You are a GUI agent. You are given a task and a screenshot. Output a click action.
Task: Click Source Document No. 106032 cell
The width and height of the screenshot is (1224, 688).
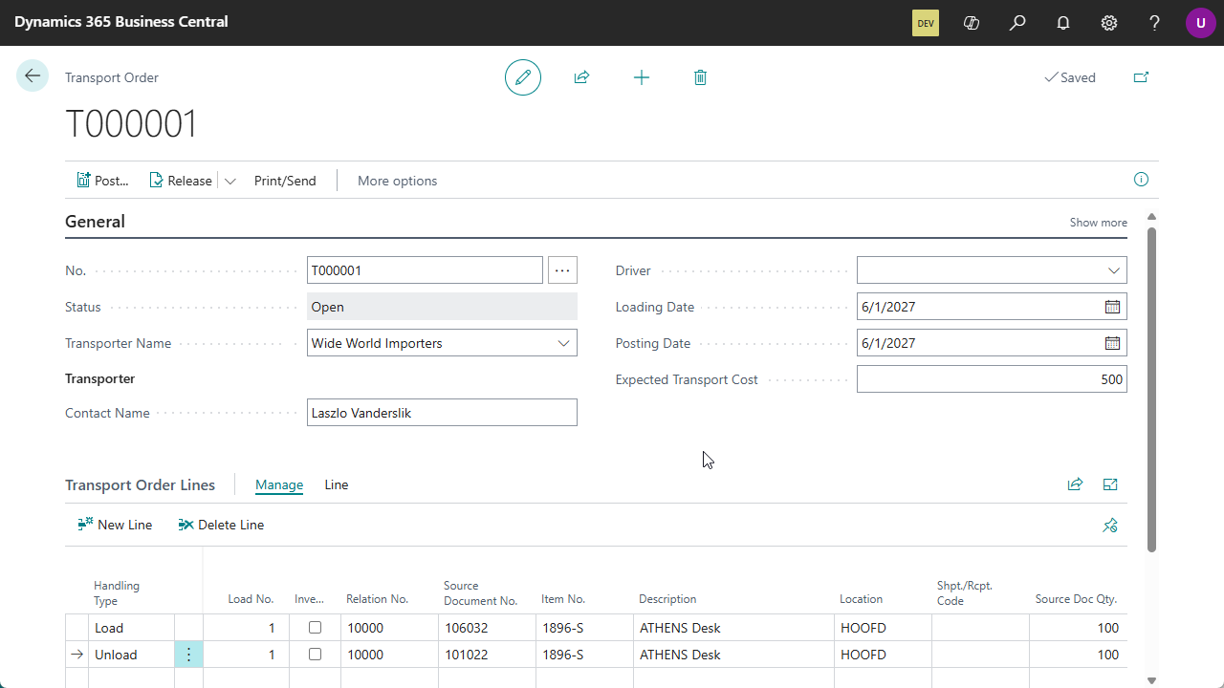click(487, 628)
